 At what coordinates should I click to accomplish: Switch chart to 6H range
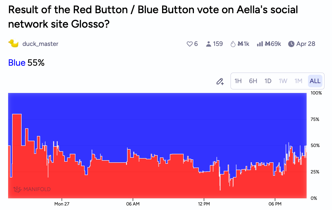coord(253,81)
